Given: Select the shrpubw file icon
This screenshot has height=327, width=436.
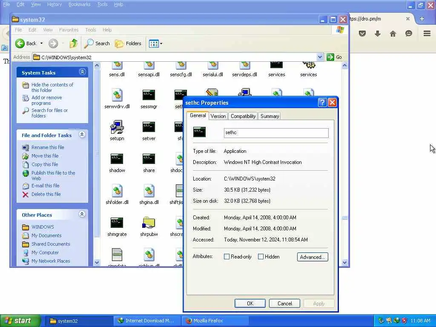Looking at the screenshot, I should 149,222.
